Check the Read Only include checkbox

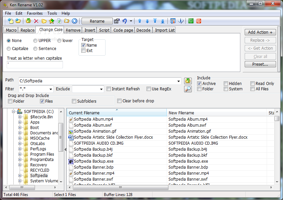tap(252, 83)
